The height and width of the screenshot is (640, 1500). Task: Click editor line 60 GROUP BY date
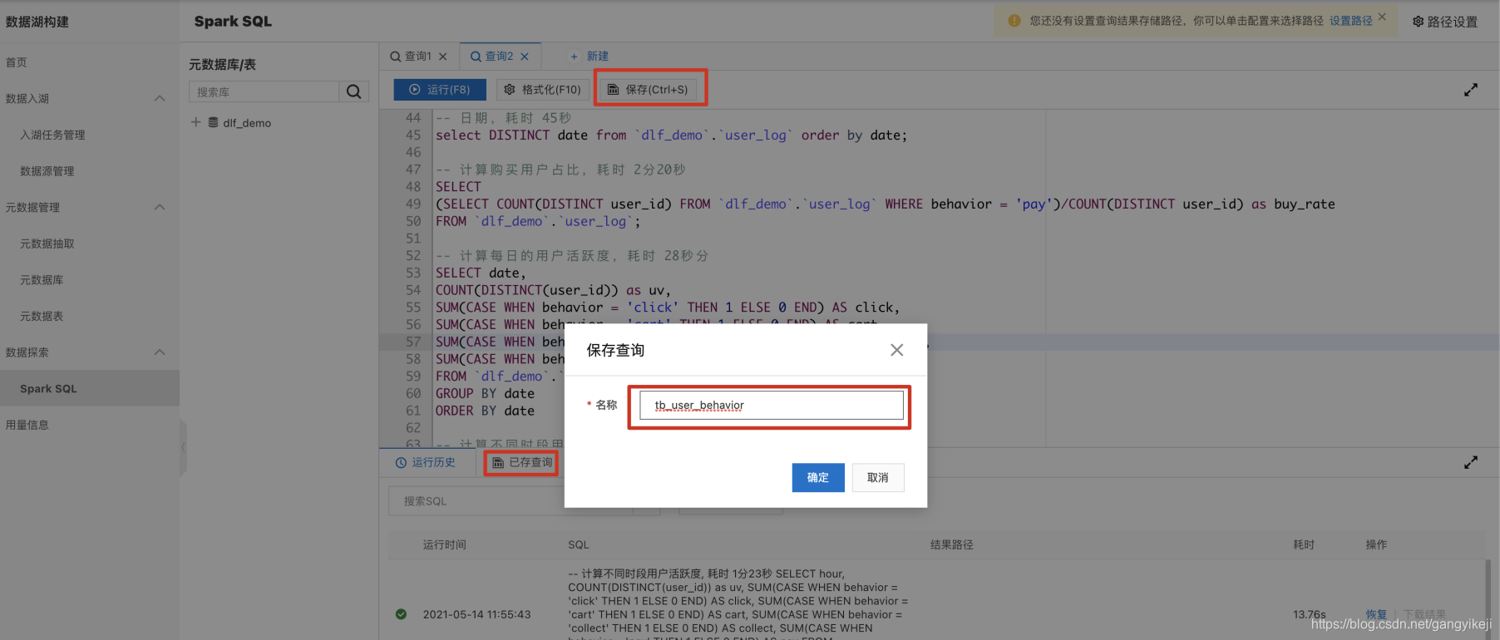pyautogui.click(x=485, y=394)
